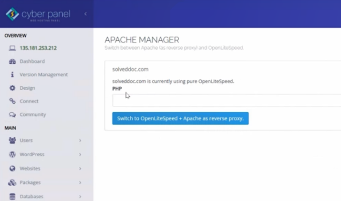Collapse the sidebar with the arrow
This screenshot has height=201, width=341.
point(85,14)
